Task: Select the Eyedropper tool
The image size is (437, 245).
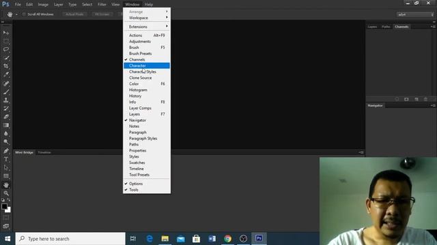Action: pos(6,74)
